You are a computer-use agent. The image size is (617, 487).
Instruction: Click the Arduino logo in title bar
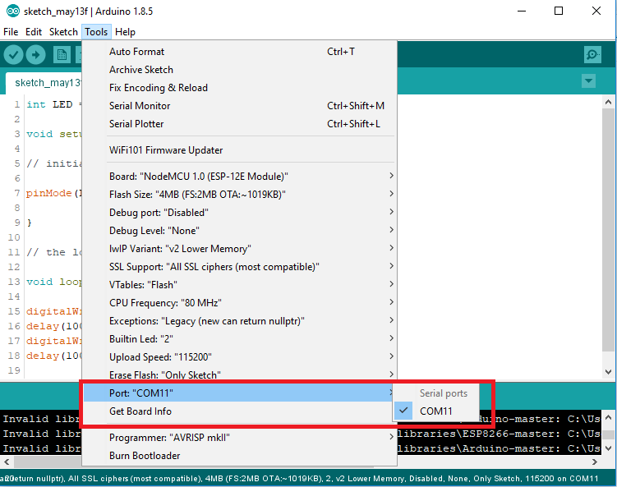click(x=13, y=11)
